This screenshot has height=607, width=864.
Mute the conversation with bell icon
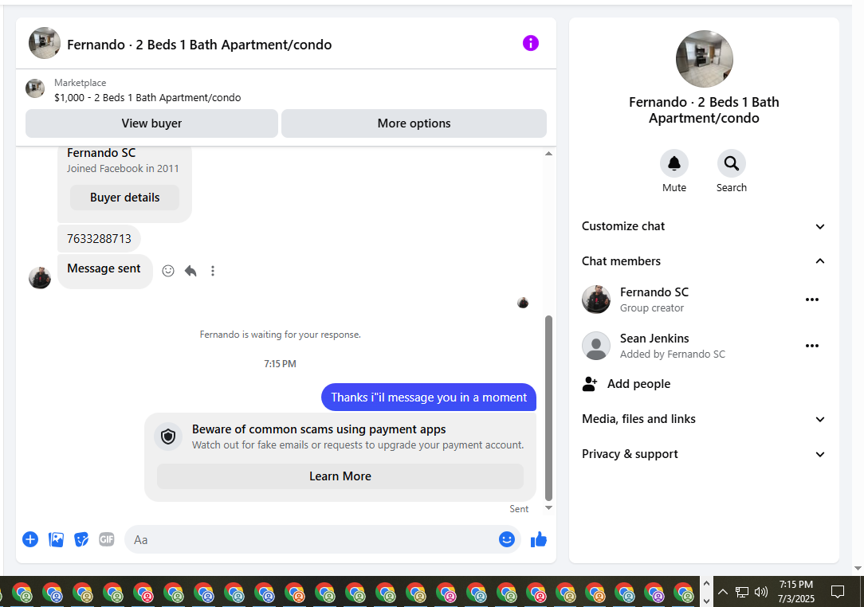(674, 163)
